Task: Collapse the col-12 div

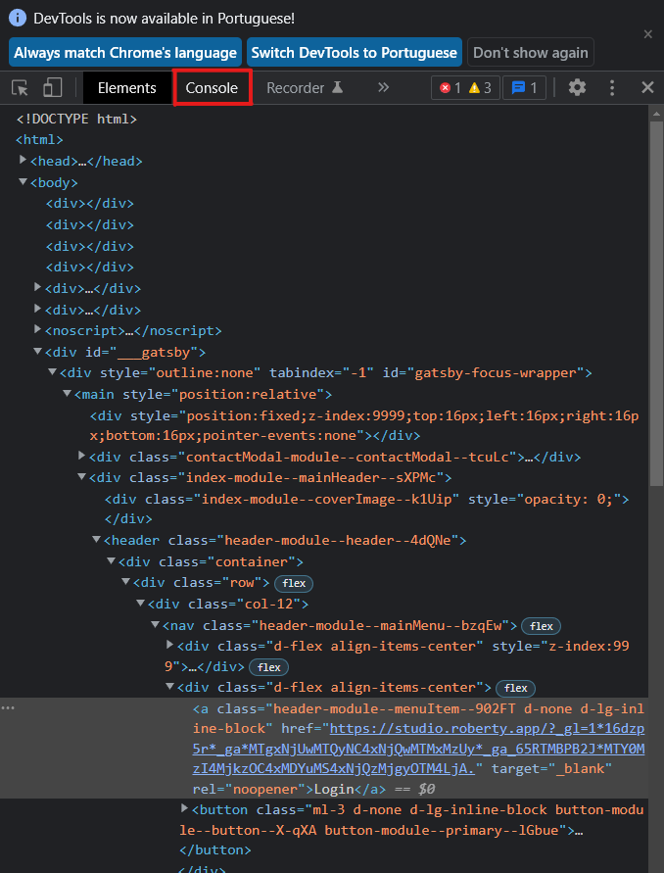Action: 141,604
